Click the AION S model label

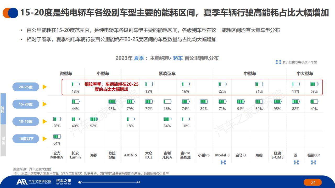point(131,155)
